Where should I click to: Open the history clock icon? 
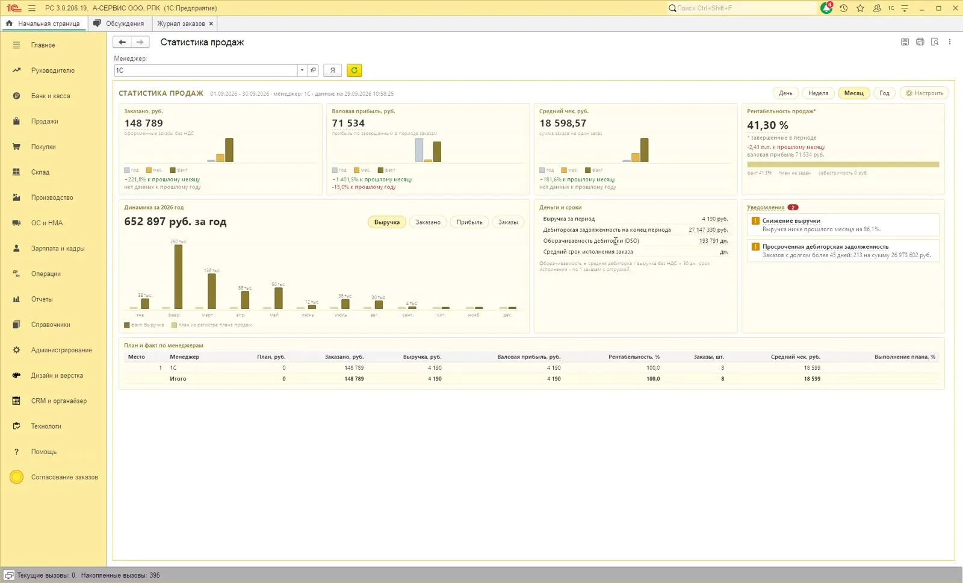click(844, 8)
